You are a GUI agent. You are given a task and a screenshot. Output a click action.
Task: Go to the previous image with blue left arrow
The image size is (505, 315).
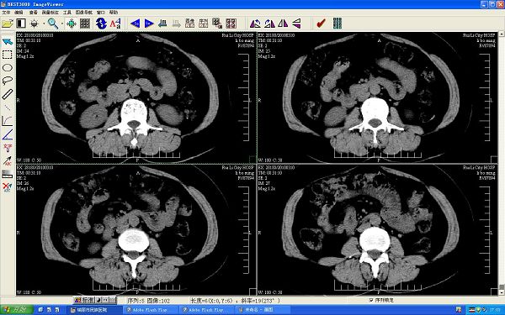point(135,24)
